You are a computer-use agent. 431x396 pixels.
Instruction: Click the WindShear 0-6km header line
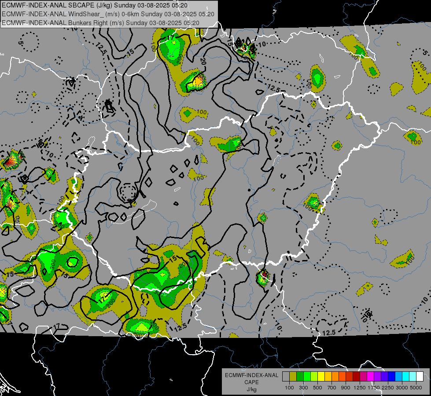[108, 14]
